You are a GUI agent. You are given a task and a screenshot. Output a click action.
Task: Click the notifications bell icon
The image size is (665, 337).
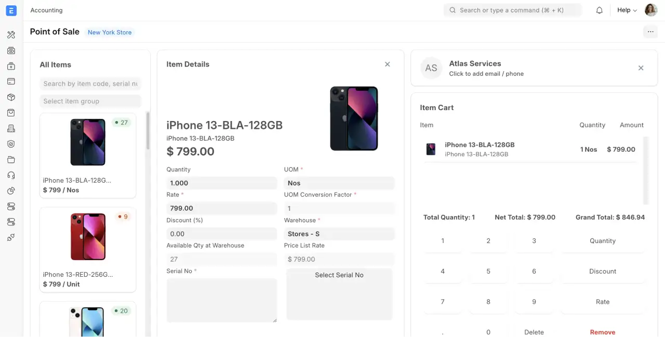tap(599, 10)
